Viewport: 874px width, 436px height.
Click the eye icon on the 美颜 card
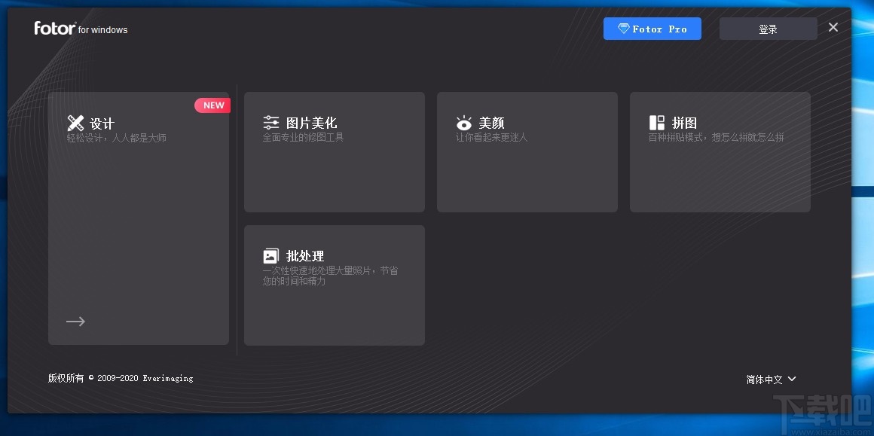coord(463,122)
